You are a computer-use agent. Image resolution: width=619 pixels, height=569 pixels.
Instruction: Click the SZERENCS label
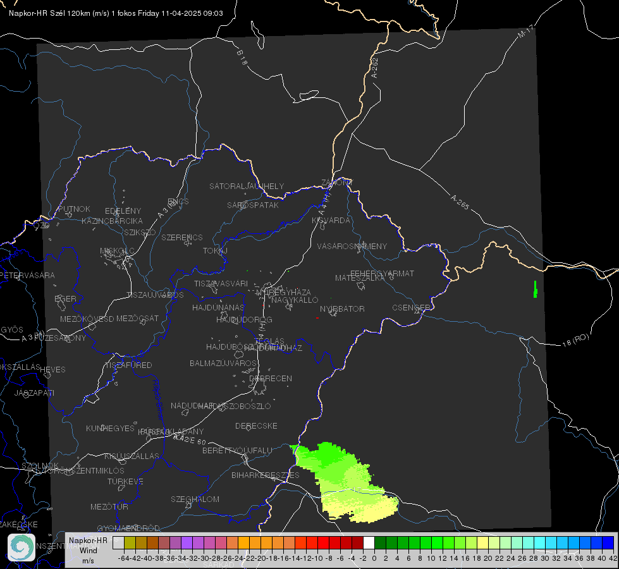(182, 237)
